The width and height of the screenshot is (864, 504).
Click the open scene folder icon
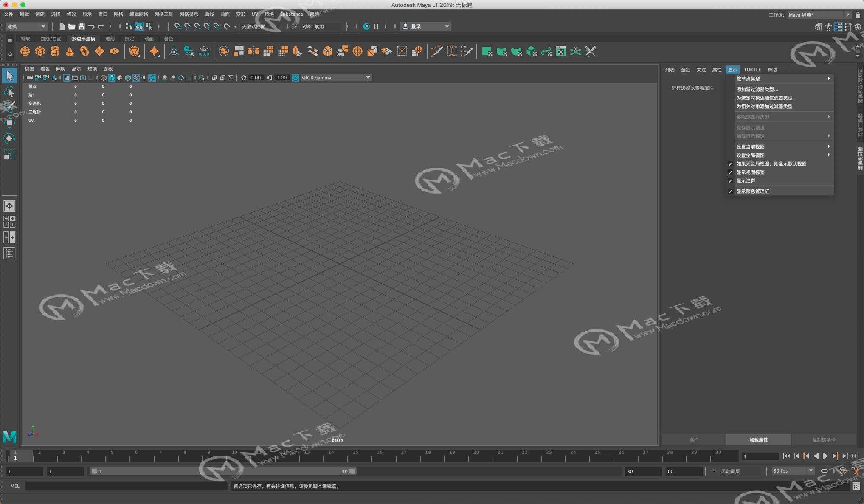point(72,26)
